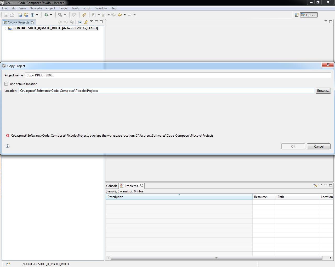Click the Copy Project help icon
This screenshot has width=335, height=267.
coord(8,146)
